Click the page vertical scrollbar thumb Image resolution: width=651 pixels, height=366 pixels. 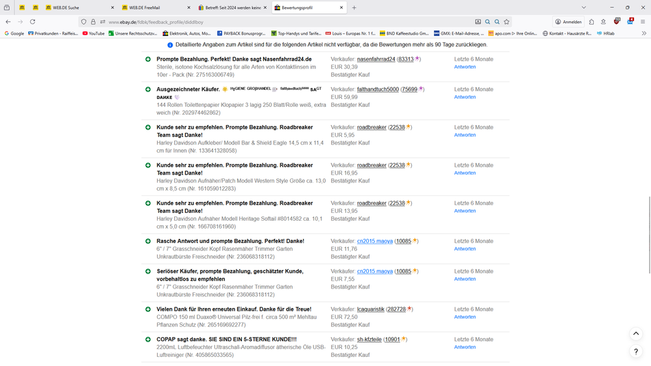coord(649,235)
